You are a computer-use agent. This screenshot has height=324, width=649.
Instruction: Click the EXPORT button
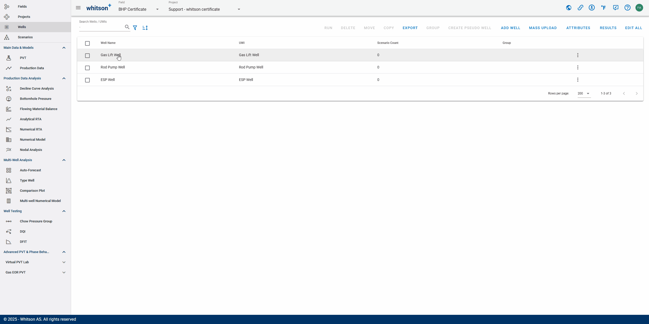(x=410, y=28)
